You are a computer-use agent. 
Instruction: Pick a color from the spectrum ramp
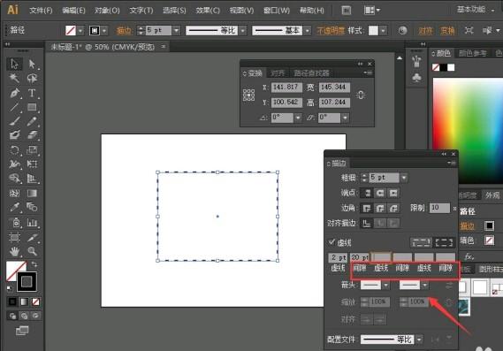tap(468, 130)
